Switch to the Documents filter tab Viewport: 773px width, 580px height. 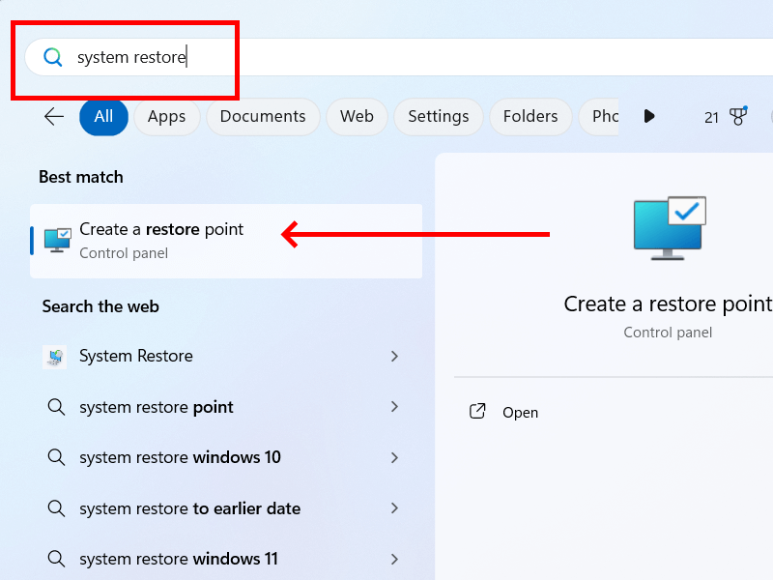pyautogui.click(x=262, y=116)
